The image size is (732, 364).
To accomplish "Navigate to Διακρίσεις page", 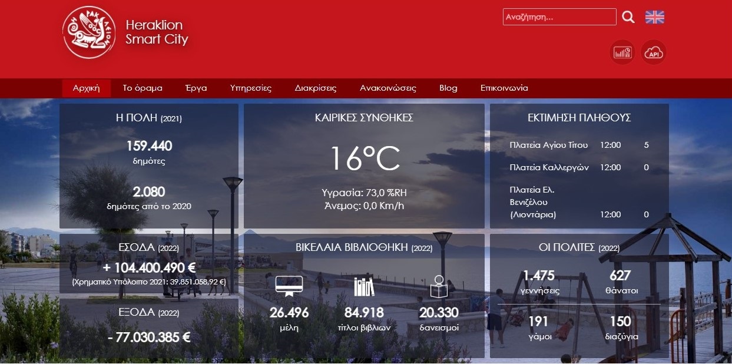I will tap(316, 88).
